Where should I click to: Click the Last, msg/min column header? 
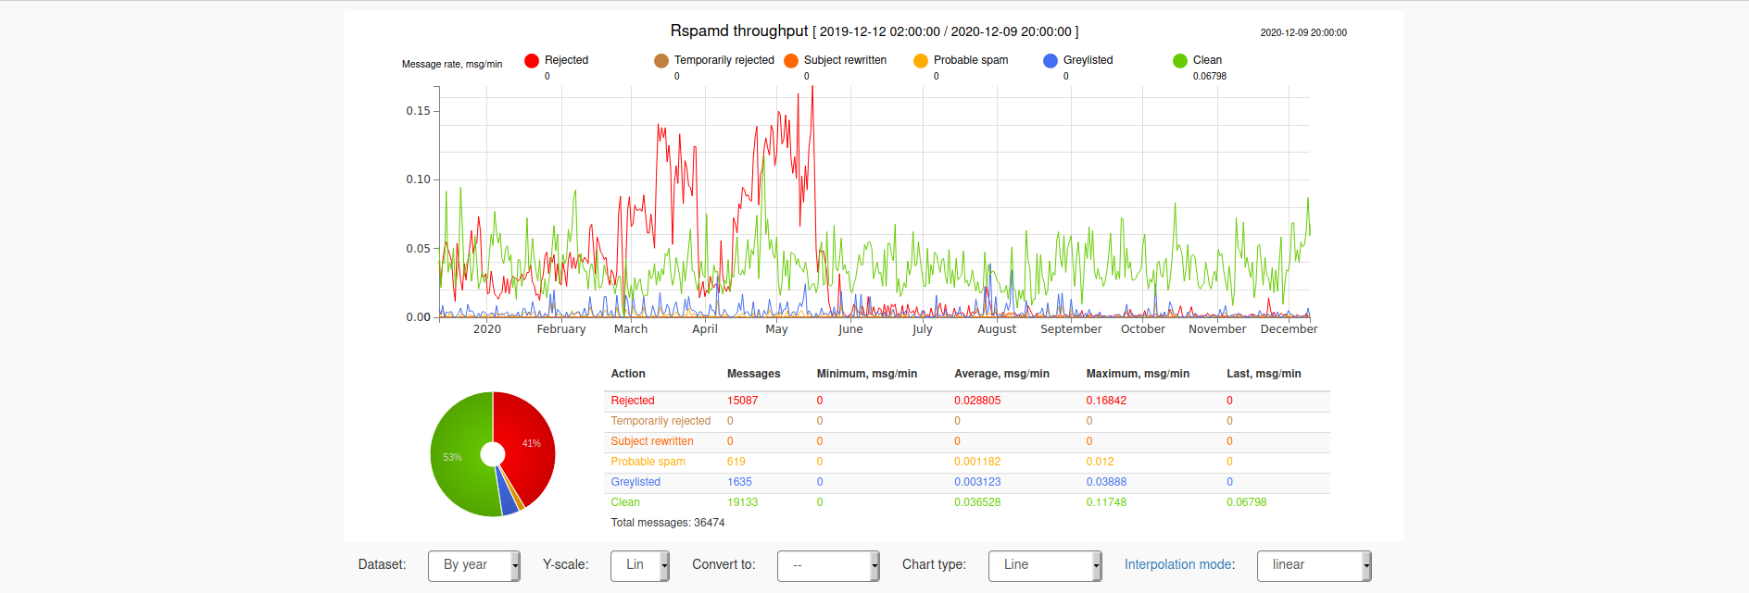tap(1264, 374)
